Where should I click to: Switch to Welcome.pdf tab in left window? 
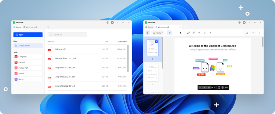(x=31, y=27)
